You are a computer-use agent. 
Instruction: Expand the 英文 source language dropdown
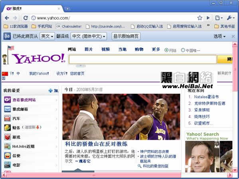(47, 36)
